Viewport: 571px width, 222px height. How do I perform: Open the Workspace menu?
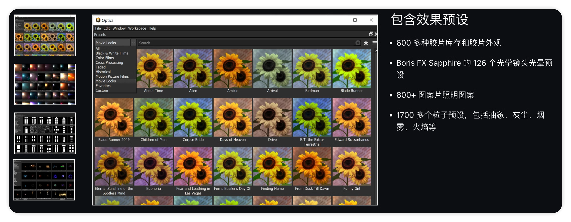137,28
